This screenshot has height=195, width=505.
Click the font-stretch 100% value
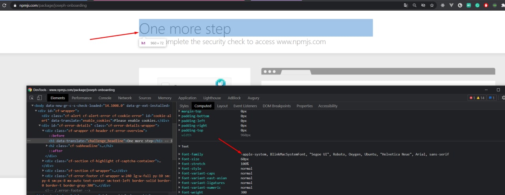[x=245, y=164]
